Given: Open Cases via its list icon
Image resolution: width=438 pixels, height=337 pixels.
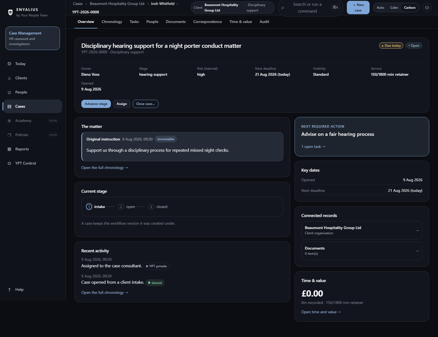Looking at the screenshot, I should (9, 107).
